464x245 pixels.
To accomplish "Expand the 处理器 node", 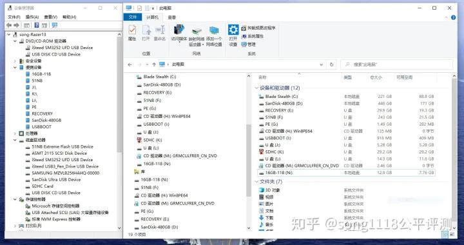I will click(15, 133).
